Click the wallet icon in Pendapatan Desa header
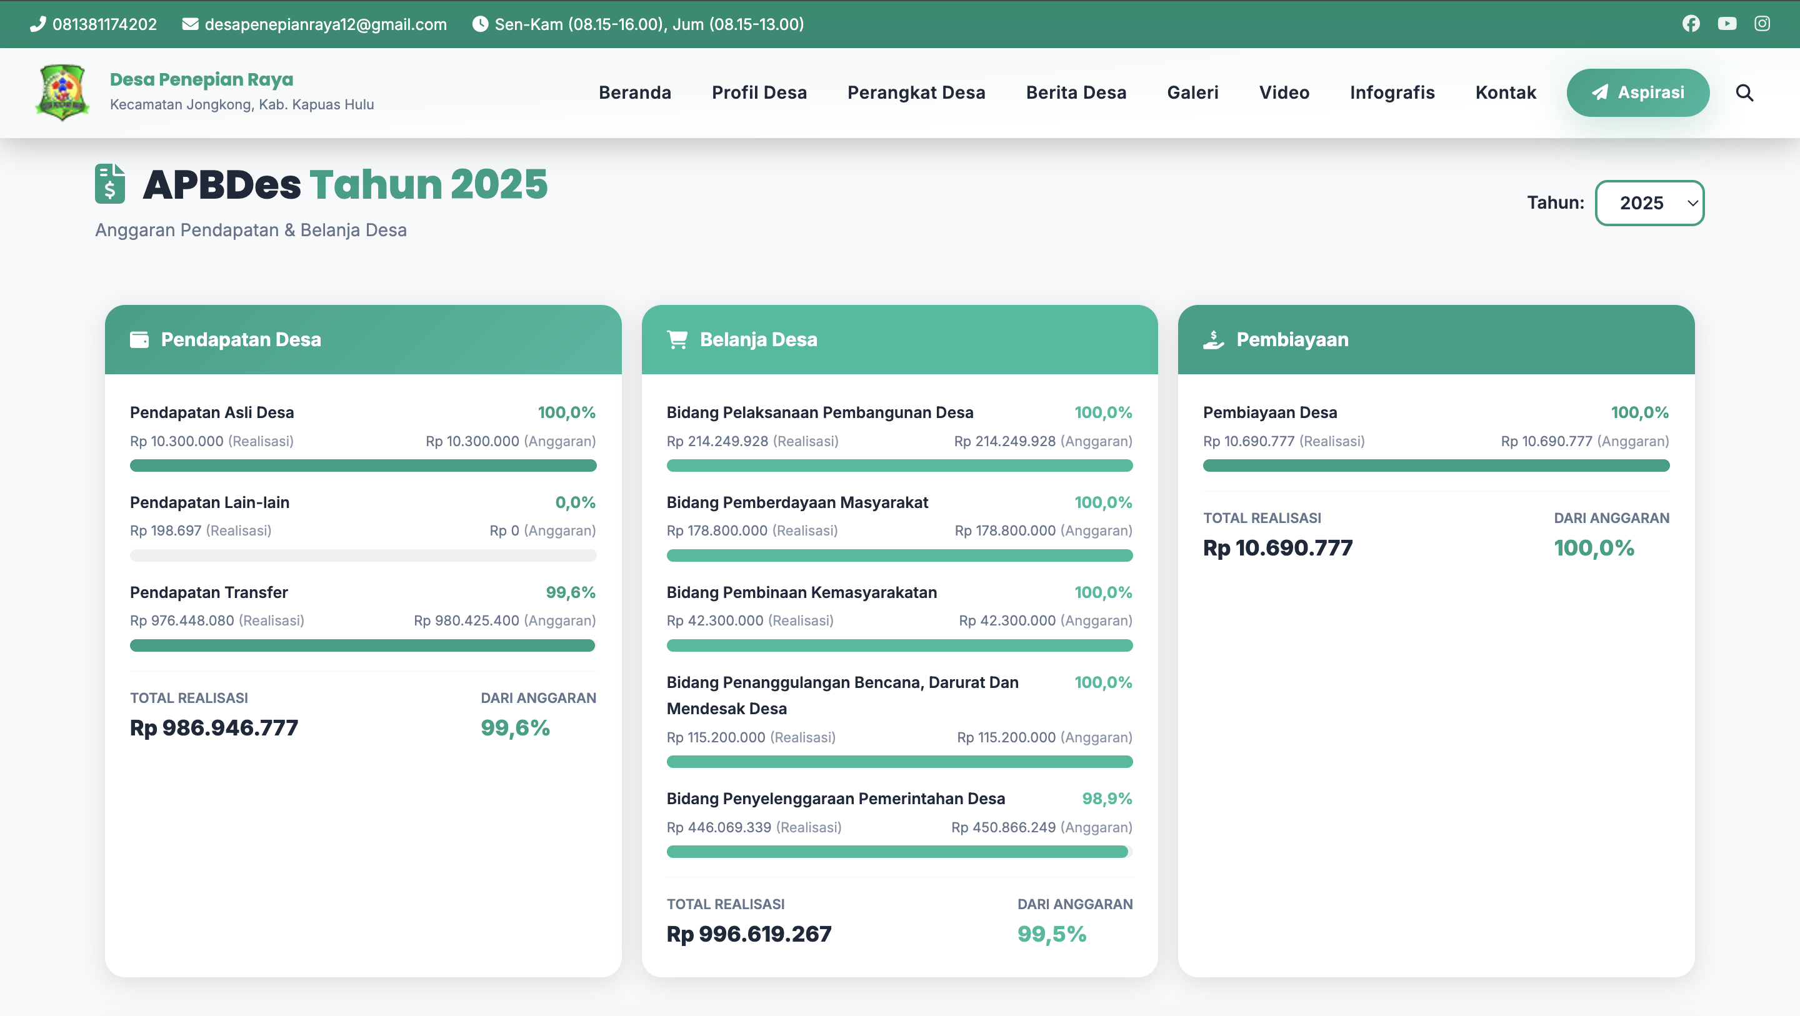Image resolution: width=1800 pixels, height=1016 pixels. pyautogui.click(x=139, y=339)
